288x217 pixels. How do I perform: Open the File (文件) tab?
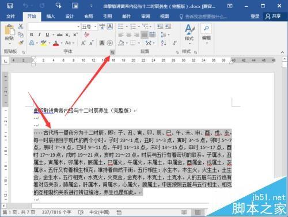10,16
